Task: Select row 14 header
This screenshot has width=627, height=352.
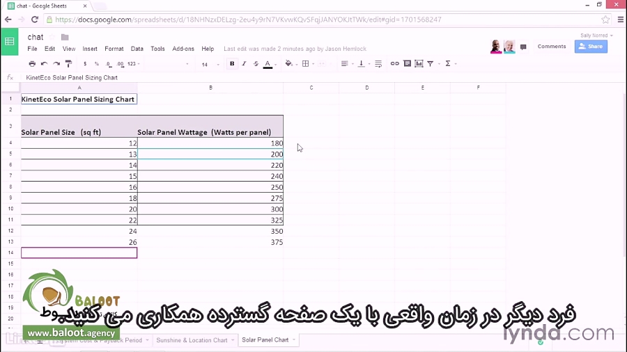Action: pyautogui.click(x=10, y=253)
